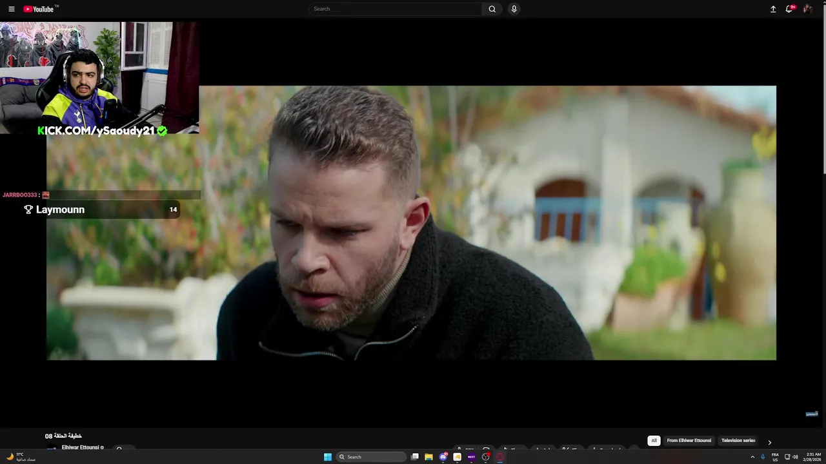Open the yellow app icon on taskbar

pyautogui.click(x=457, y=457)
